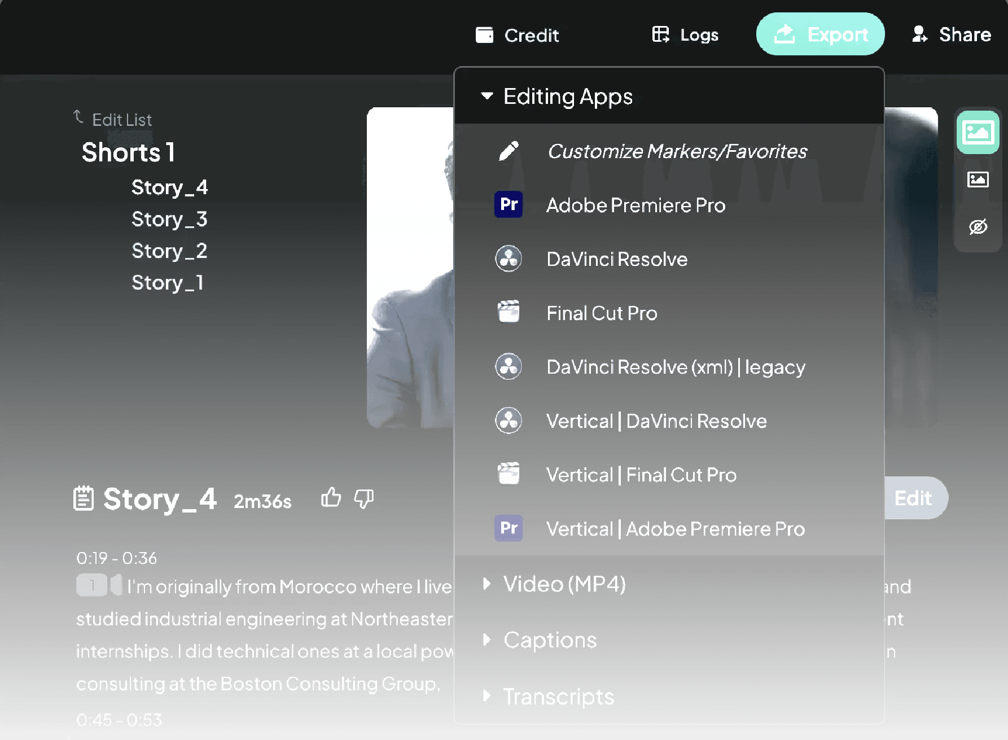
Task: Click the Vertical DaVinci Resolve icon
Action: pyautogui.click(x=509, y=420)
